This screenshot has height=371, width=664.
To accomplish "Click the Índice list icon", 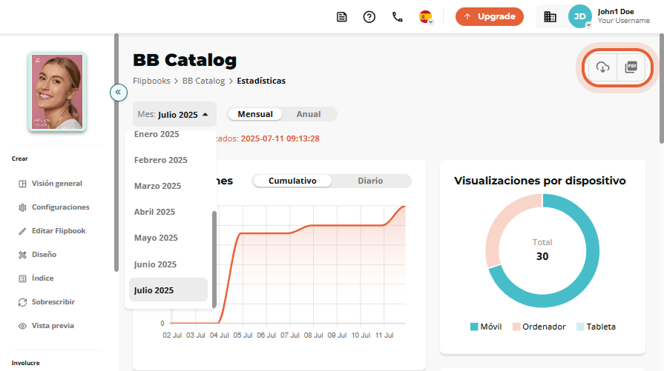I will [x=22, y=278].
